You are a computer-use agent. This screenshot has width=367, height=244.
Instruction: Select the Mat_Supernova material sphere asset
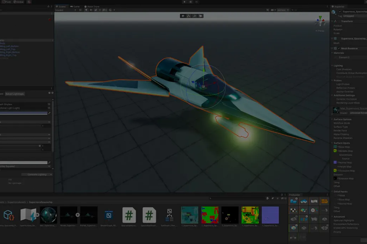pos(49,215)
